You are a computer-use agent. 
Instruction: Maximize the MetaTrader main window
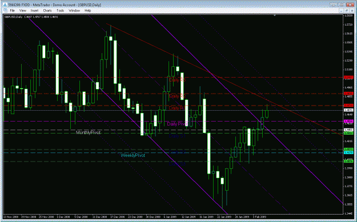click(342, 5)
